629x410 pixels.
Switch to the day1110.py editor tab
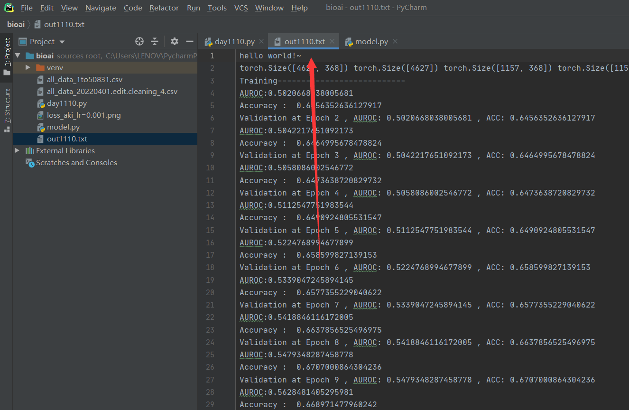coord(234,41)
